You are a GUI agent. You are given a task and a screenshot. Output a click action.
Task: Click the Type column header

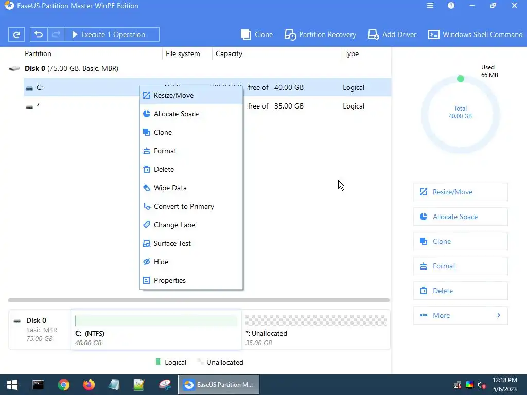click(351, 53)
